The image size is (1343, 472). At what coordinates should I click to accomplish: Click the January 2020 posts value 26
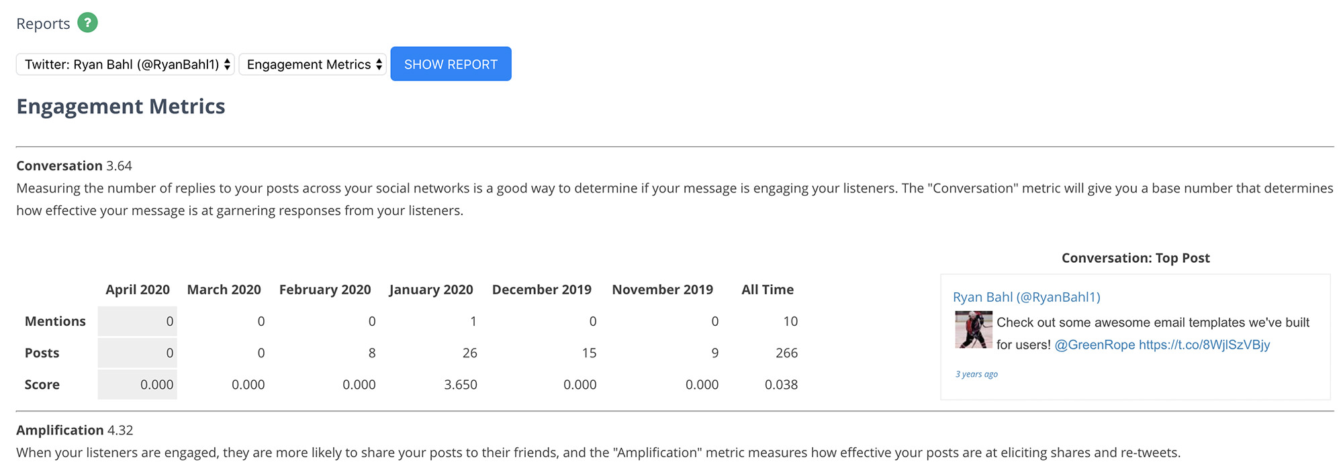coord(470,353)
